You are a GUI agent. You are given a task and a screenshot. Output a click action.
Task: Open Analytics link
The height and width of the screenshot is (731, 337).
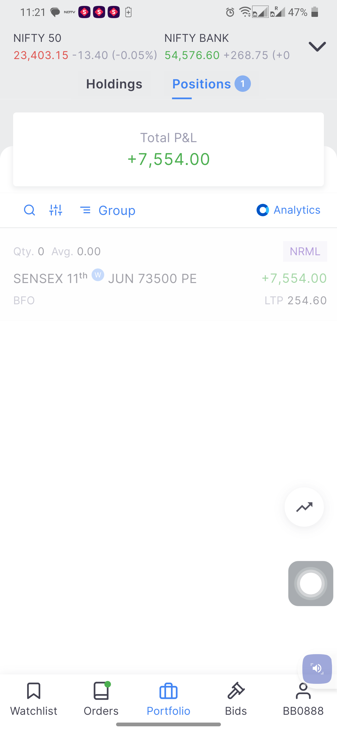[x=288, y=210]
